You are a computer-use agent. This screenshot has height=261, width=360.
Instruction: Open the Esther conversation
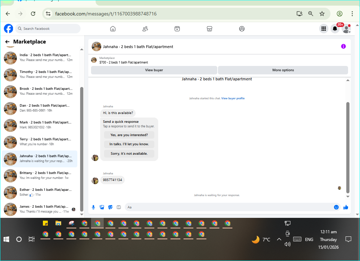click(39, 193)
